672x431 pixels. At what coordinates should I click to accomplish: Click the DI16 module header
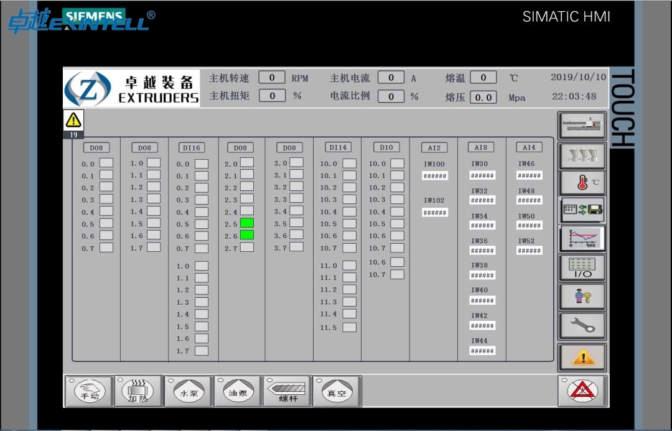192,148
